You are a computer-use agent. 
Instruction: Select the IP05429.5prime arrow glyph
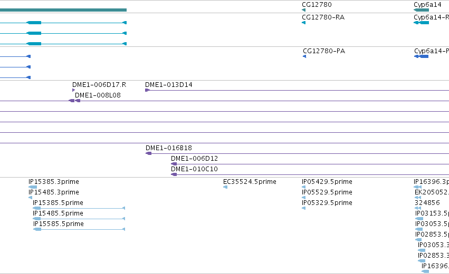pyautogui.click(x=303, y=187)
